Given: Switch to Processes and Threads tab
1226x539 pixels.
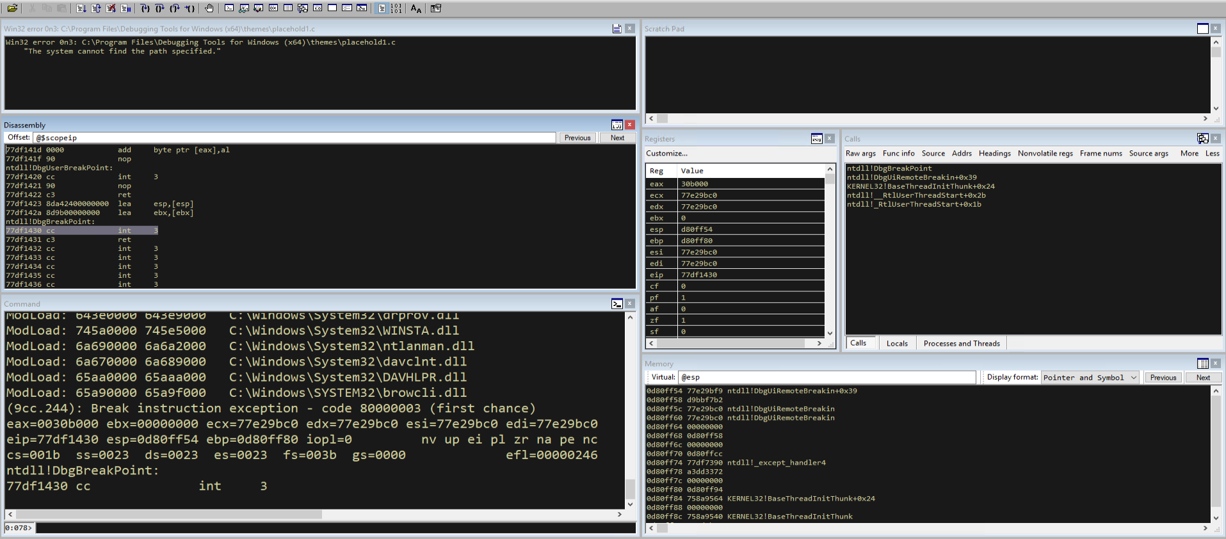Looking at the screenshot, I should point(962,344).
